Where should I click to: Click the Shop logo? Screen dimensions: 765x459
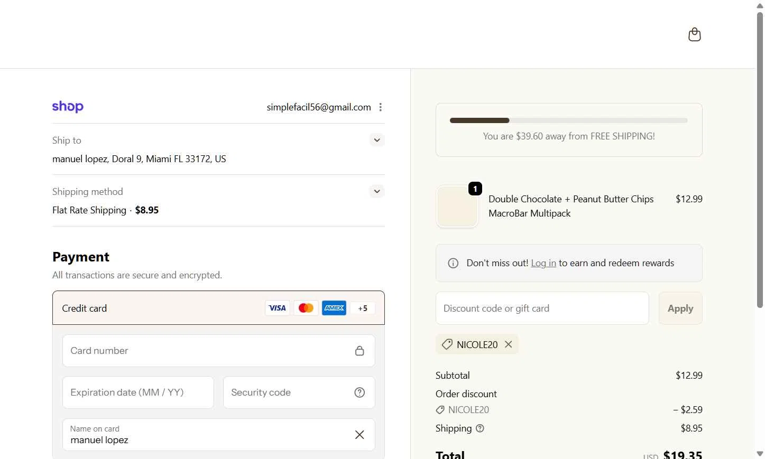tap(68, 107)
